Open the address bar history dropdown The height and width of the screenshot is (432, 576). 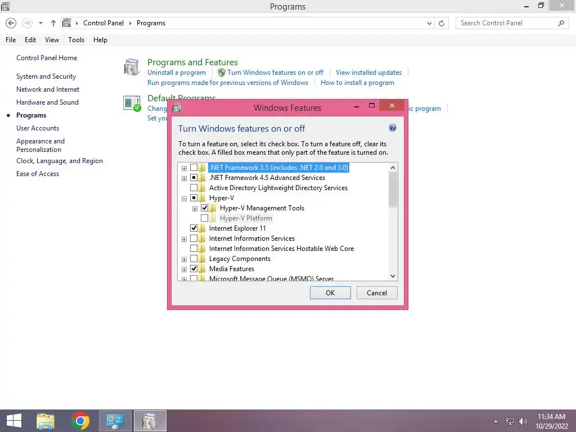coord(429,24)
